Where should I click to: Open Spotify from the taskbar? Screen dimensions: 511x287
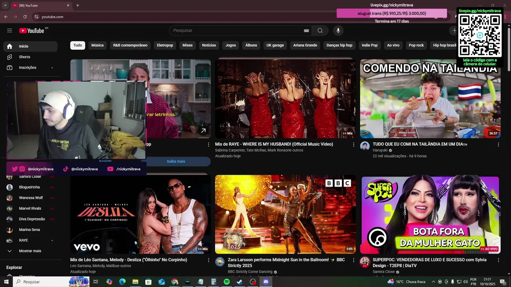(x=227, y=282)
